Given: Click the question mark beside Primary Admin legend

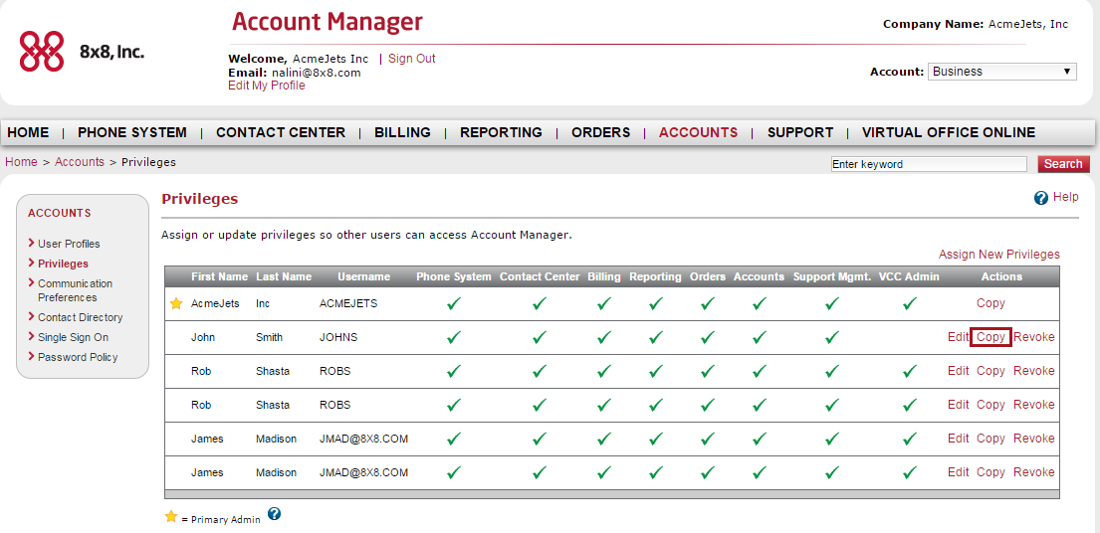Looking at the screenshot, I should (x=275, y=514).
